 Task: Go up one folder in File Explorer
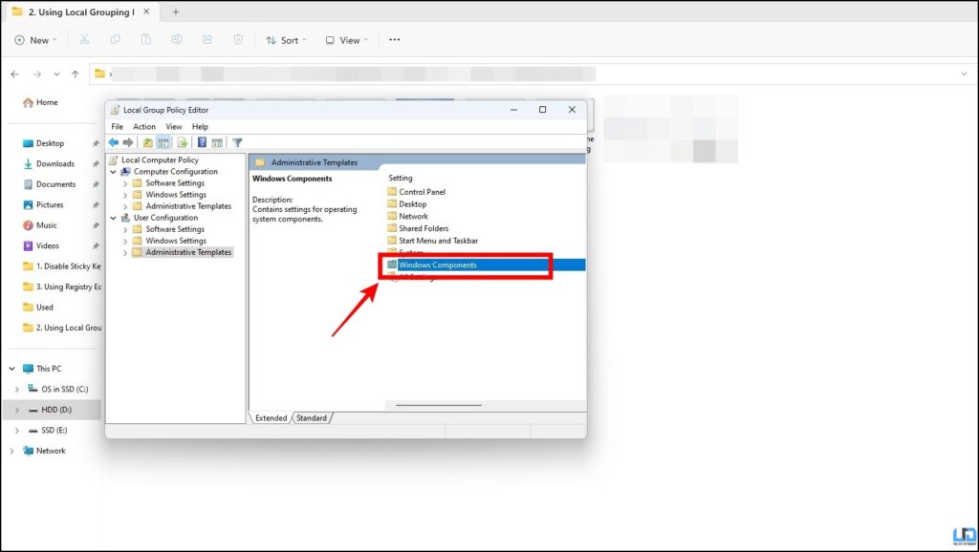click(76, 74)
